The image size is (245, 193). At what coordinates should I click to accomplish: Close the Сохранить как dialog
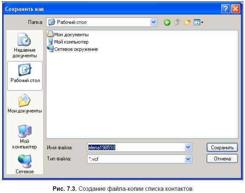pyautogui.click(x=235, y=9)
